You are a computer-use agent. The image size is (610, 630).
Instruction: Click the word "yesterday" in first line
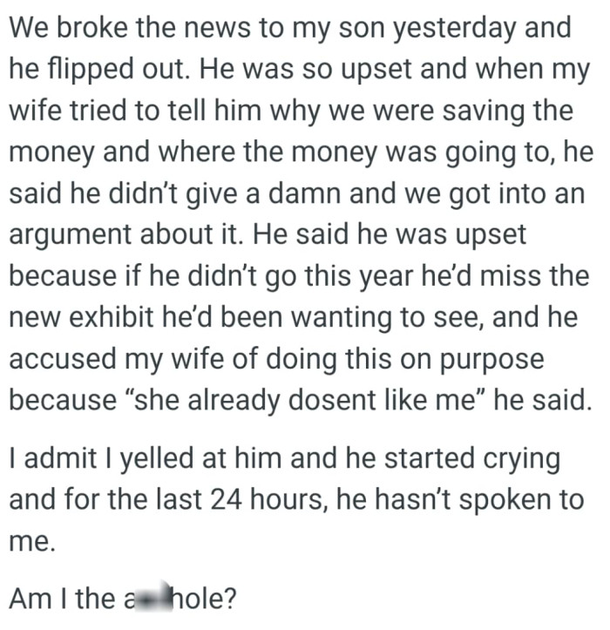pyautogui.click(x=444, y=27)
